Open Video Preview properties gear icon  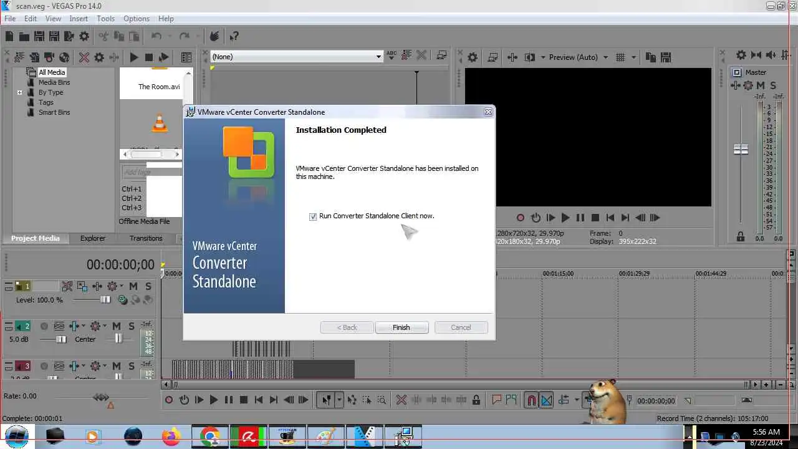tap(473, 57)
